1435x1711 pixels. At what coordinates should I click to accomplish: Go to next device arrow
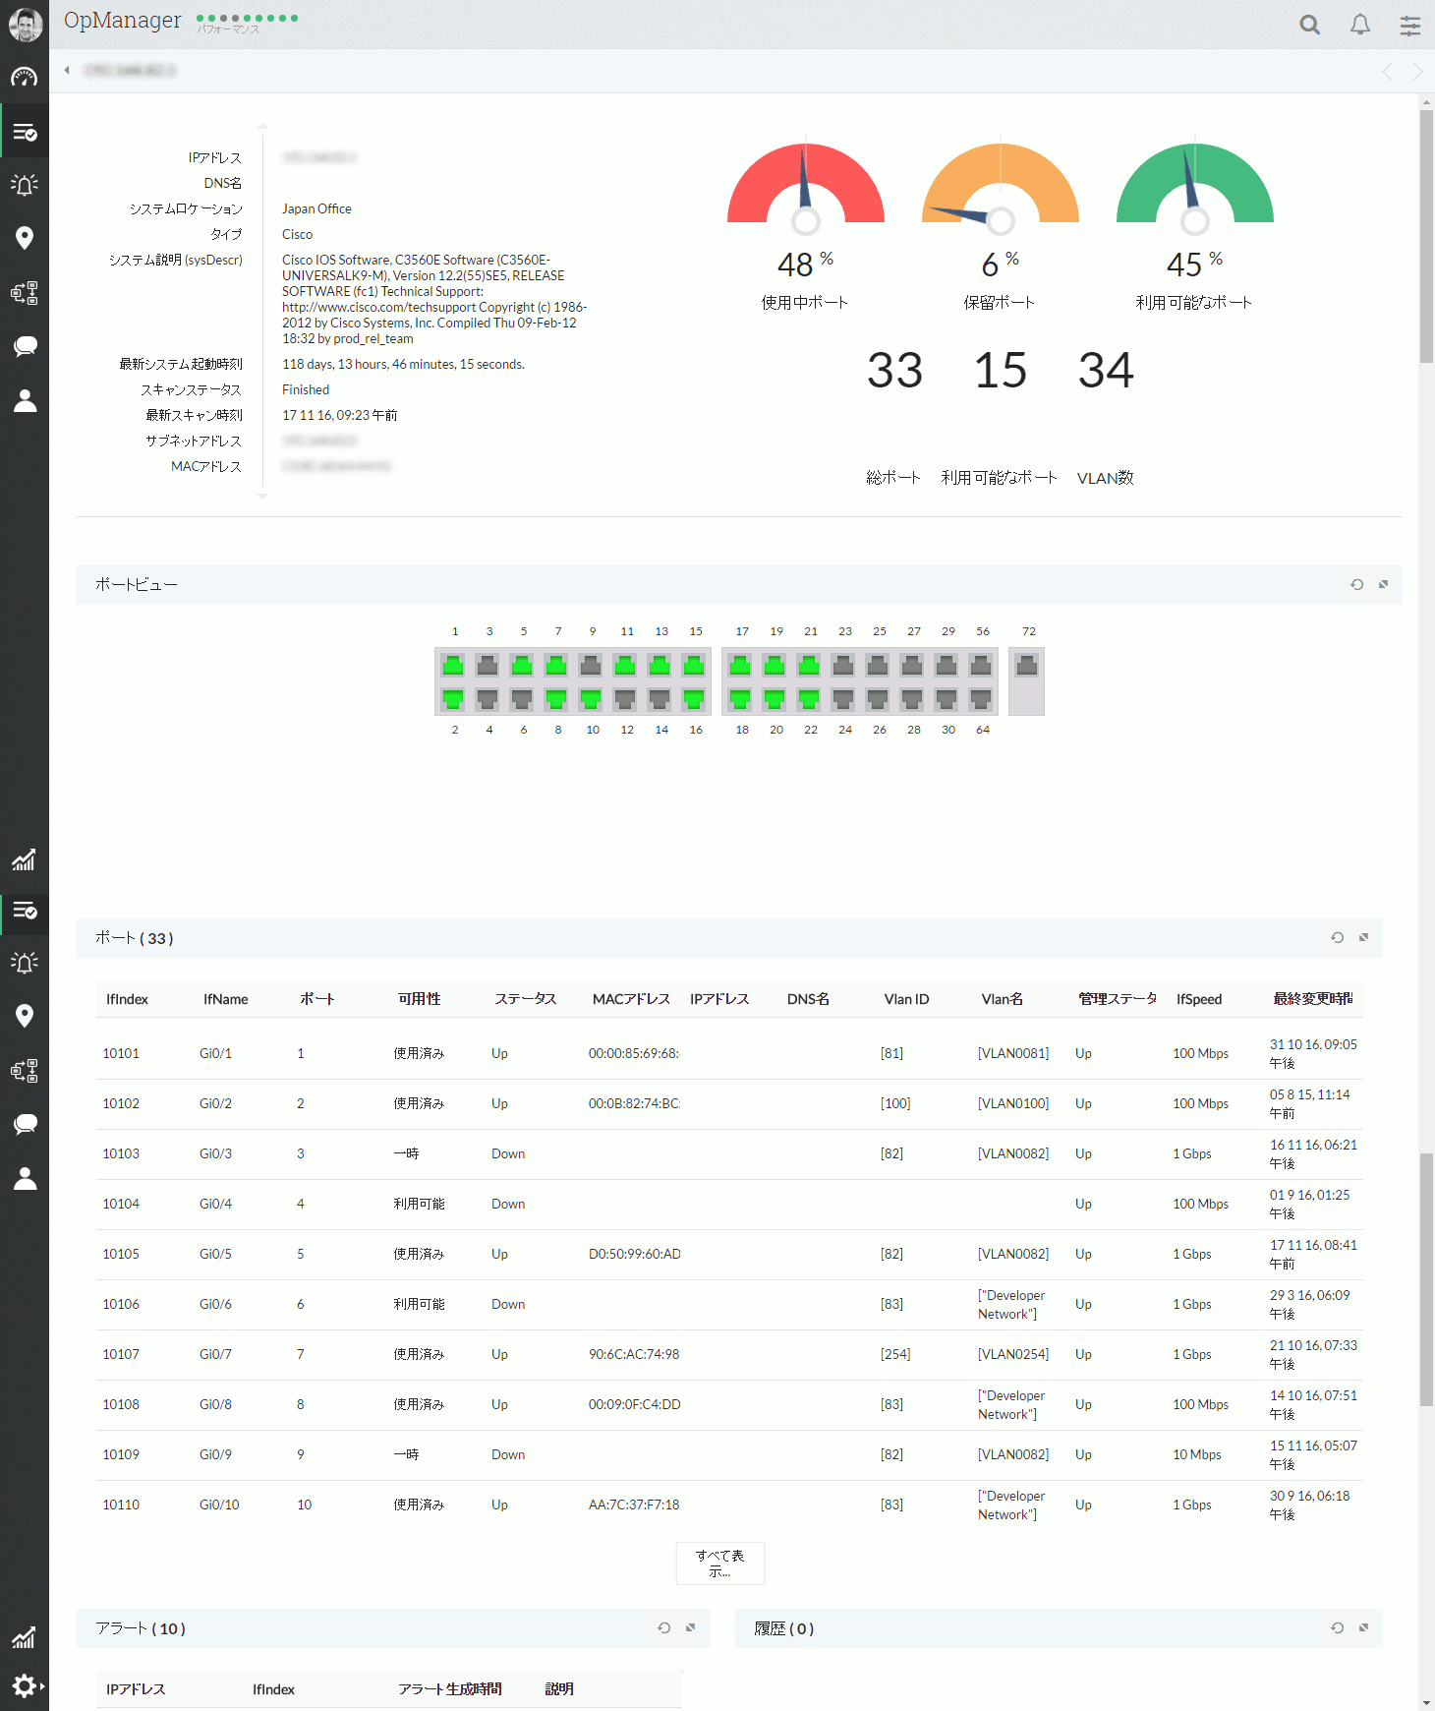click(1417, 71)
